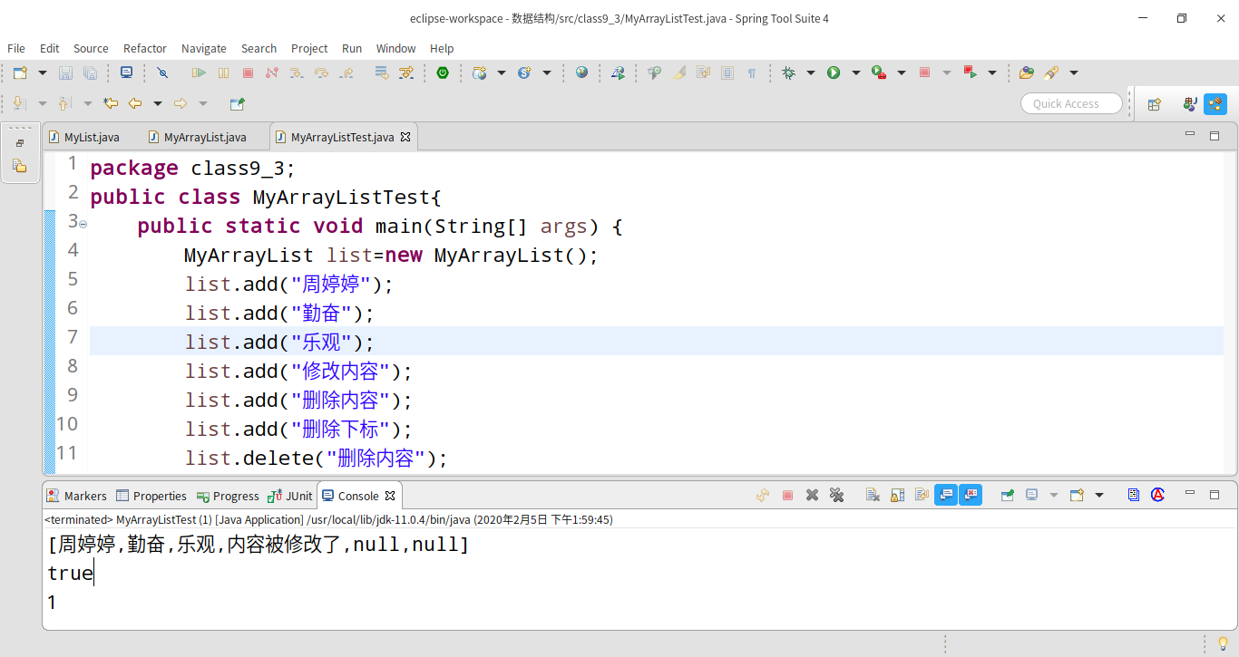Click the Coverage run icon
This screenshot has height=657, width=1239.
pos(879,72)
